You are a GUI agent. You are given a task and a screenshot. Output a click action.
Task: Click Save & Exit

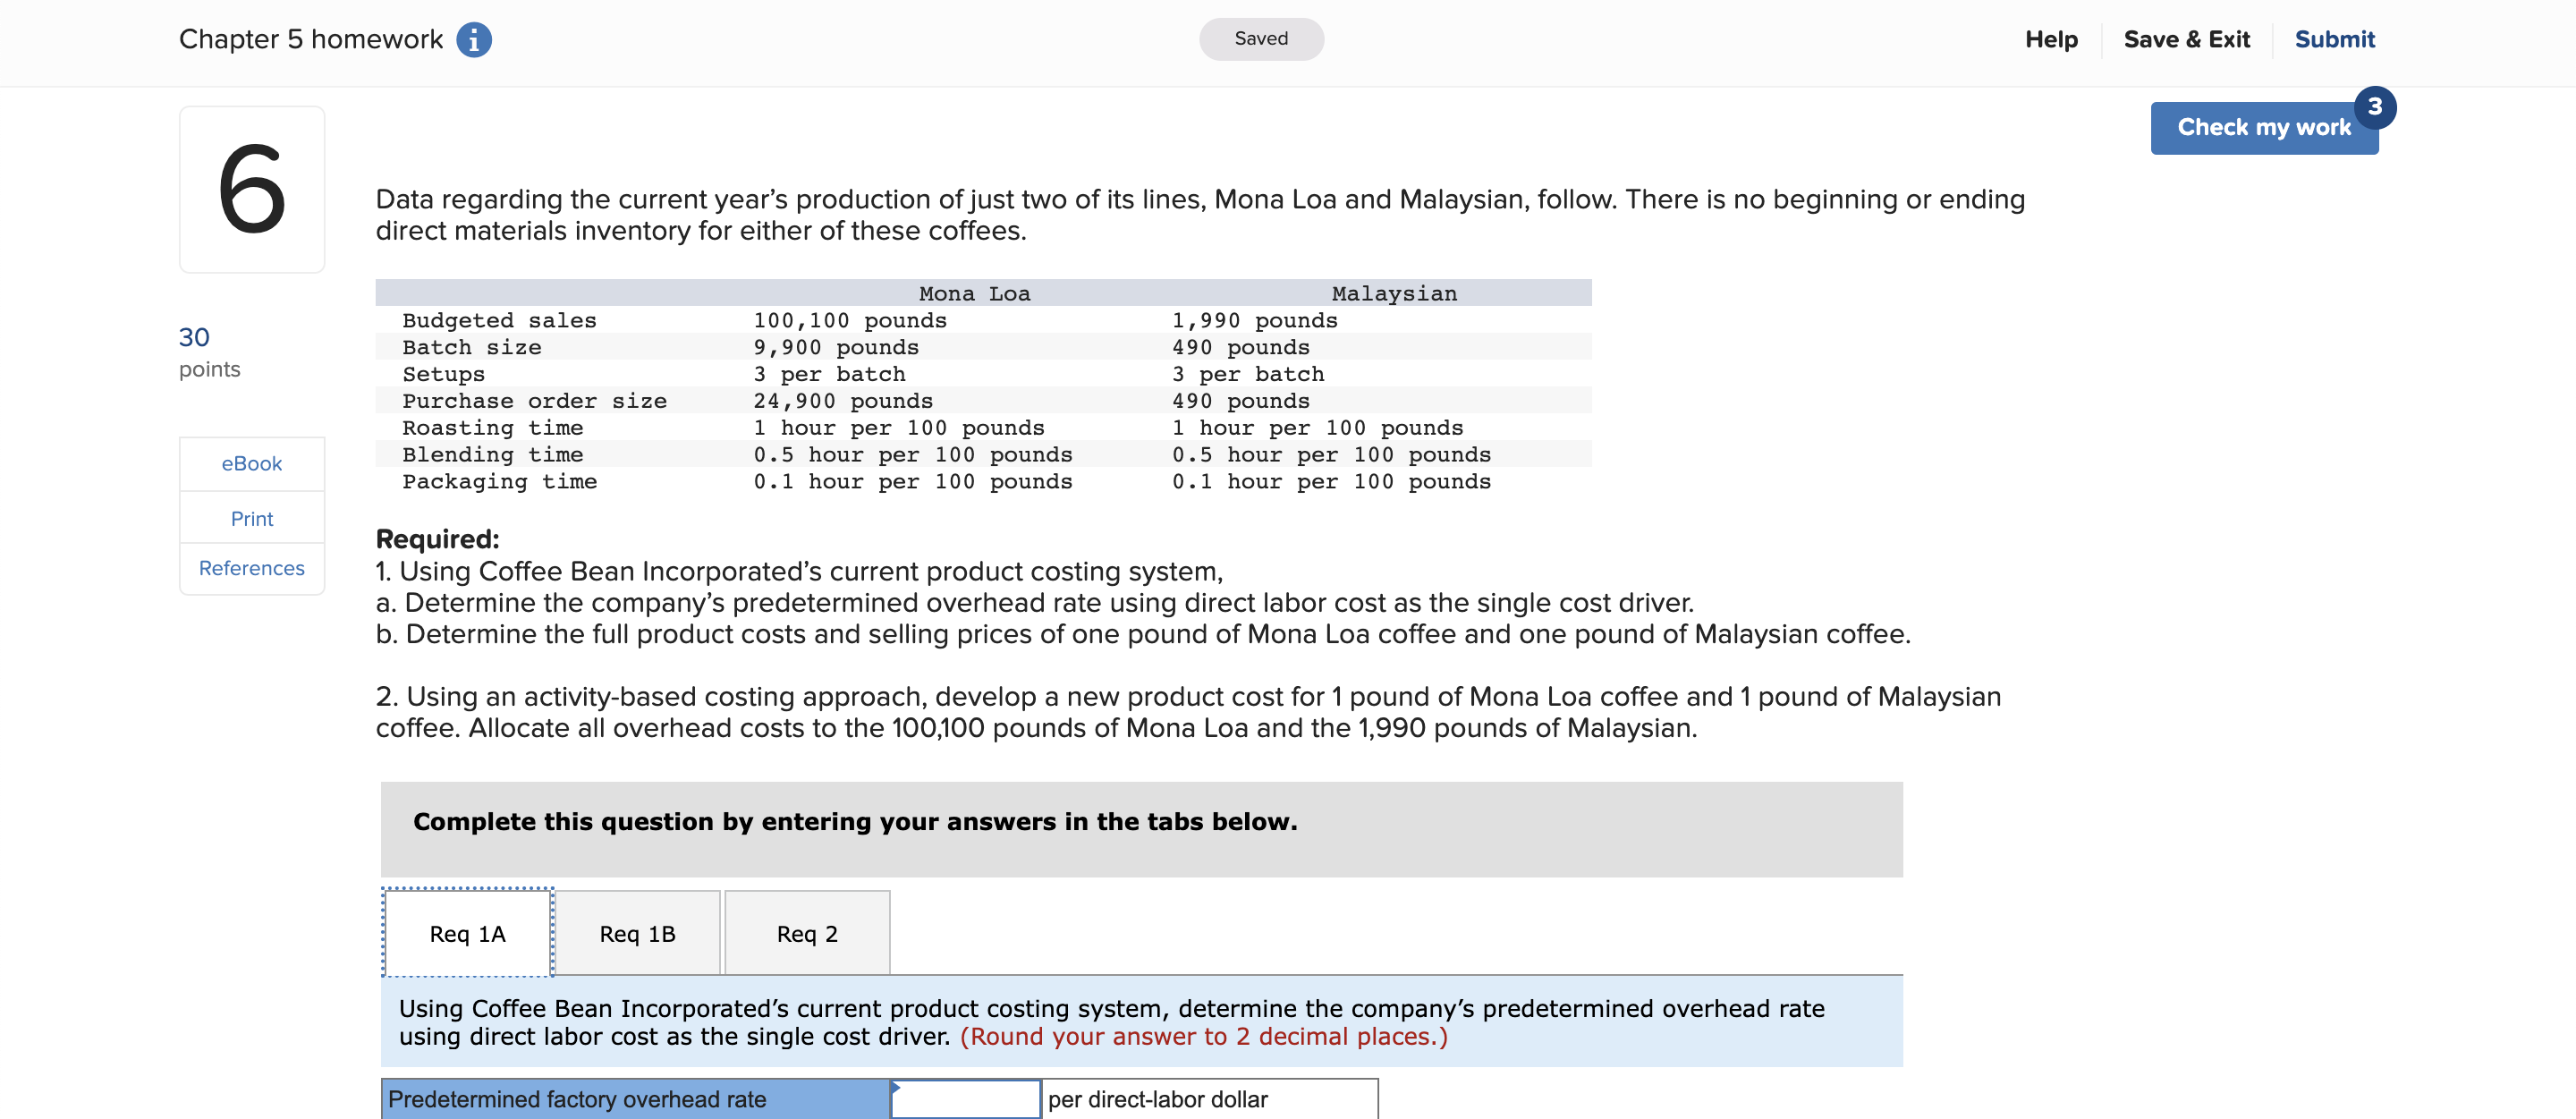[2186, 39]
